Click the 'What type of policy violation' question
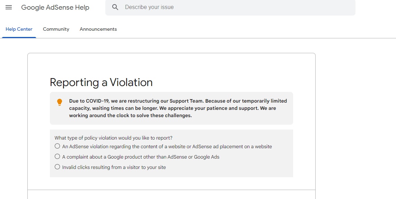This screenshot has height=199, width=396. click(x=113, y=138)
